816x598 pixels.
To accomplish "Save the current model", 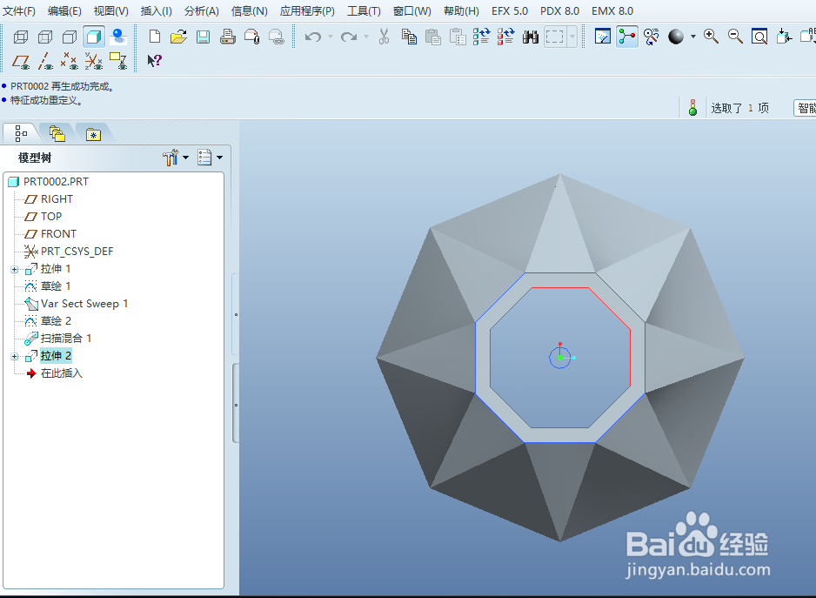I will tap(203, 37).
